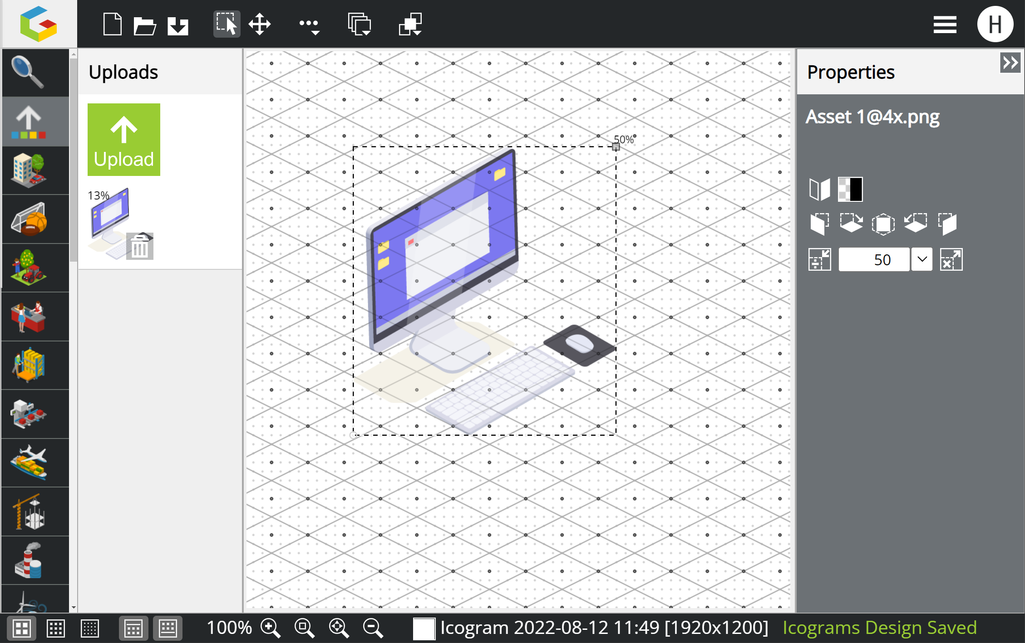Activate the Move pan tool
1025x643 pixels.
260,24
